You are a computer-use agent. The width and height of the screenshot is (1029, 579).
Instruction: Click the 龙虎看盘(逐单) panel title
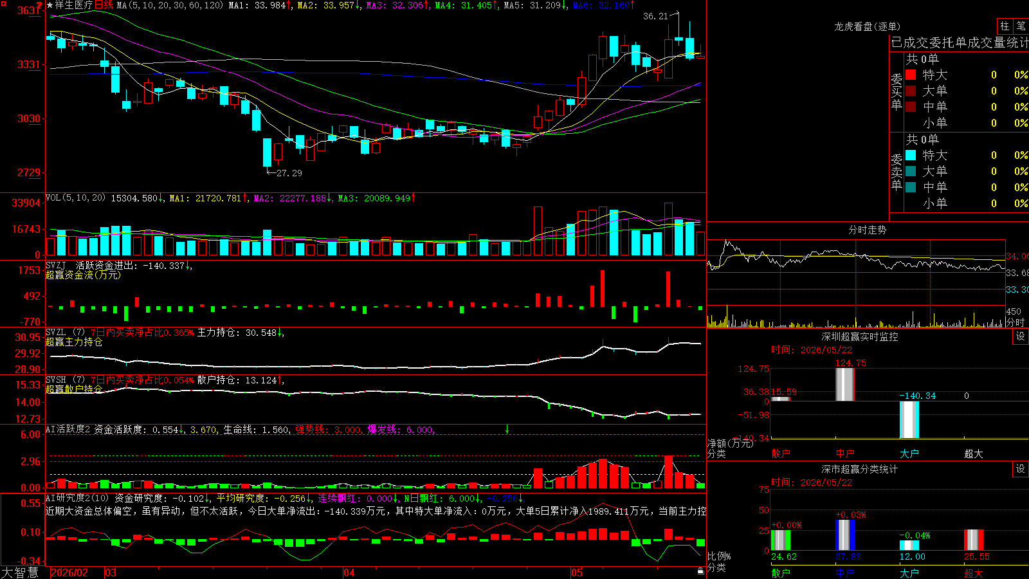868,26
